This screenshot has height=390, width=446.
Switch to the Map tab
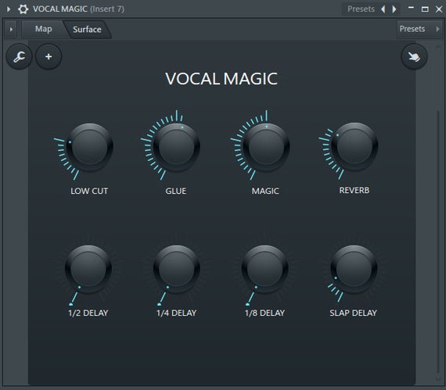click(43, 29)
